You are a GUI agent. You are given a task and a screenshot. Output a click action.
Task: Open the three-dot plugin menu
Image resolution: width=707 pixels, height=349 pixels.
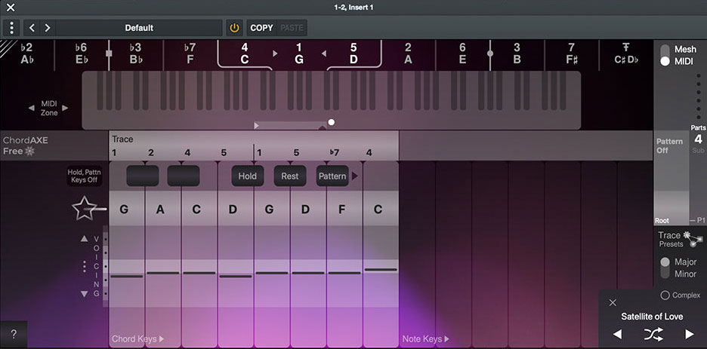tap(11, 28)
